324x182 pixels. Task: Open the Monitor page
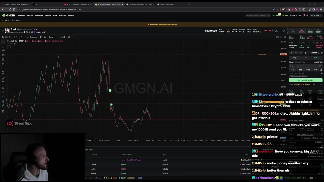click(x=48, y=15)
